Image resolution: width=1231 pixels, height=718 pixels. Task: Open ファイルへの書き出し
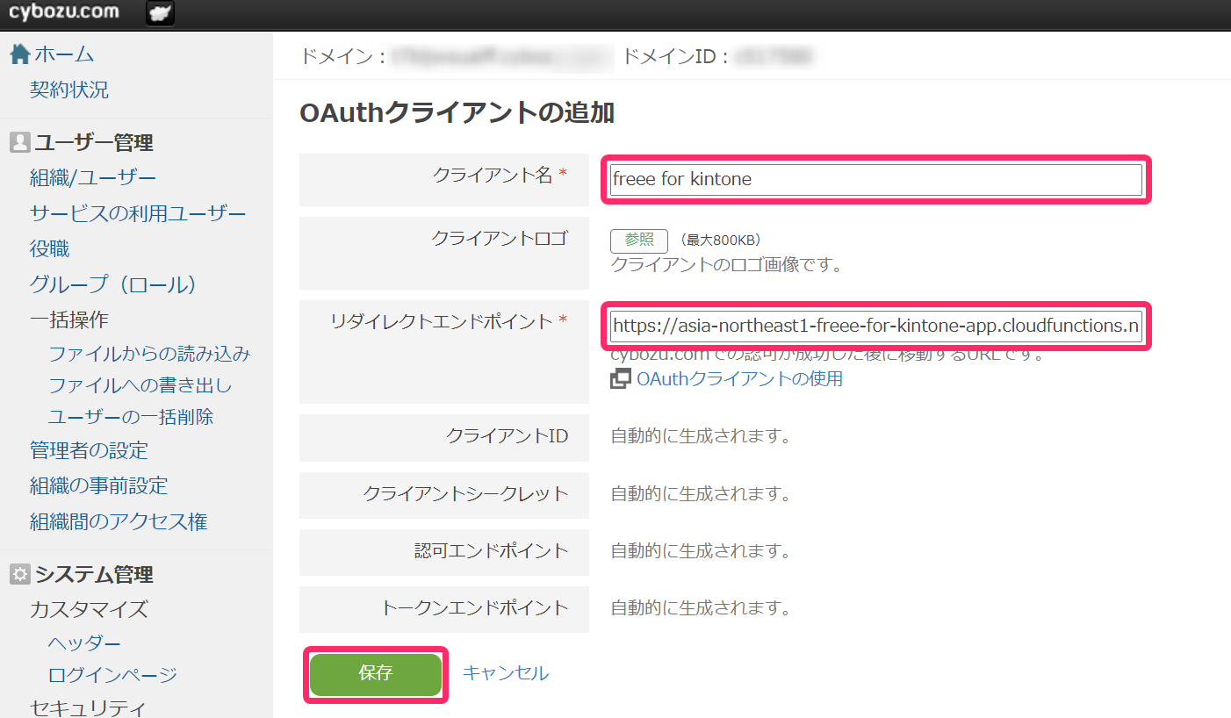(x=140, y=385)
